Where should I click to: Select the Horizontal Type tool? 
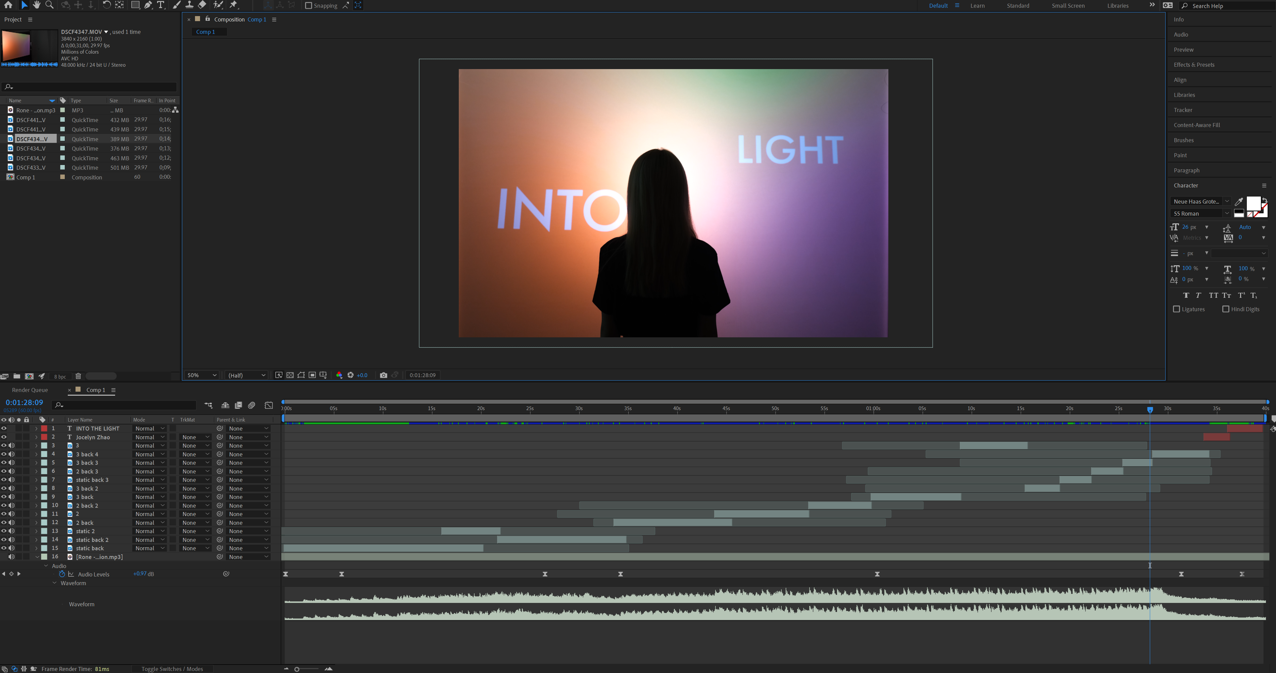click(160, 5)
